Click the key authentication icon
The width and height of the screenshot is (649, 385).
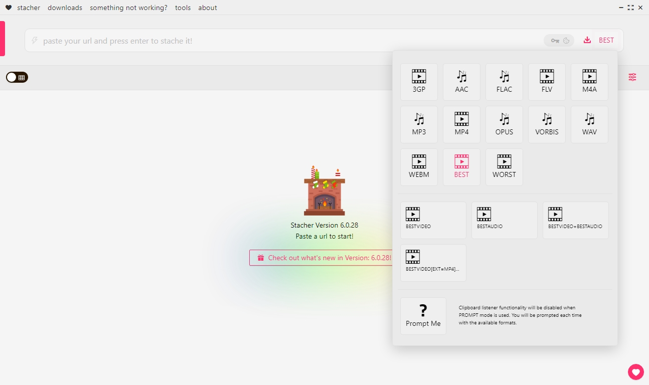555,41
